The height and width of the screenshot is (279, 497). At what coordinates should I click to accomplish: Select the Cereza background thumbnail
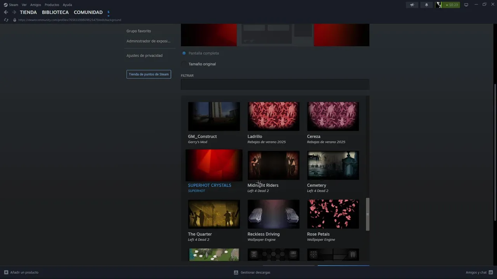coord(333,116)
